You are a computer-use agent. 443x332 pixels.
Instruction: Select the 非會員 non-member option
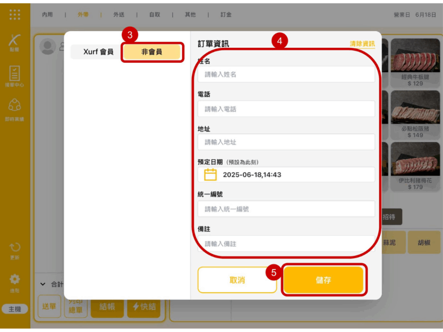pos(151,52)
